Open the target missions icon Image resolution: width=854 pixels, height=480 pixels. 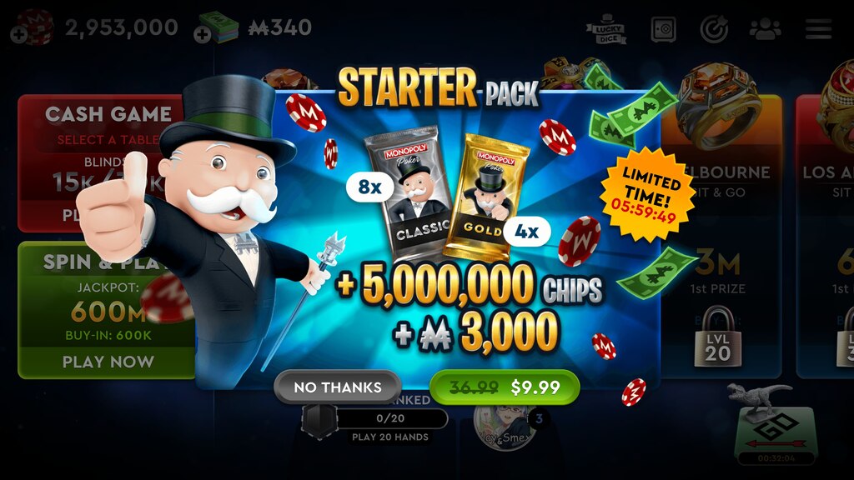pos(714,29)
